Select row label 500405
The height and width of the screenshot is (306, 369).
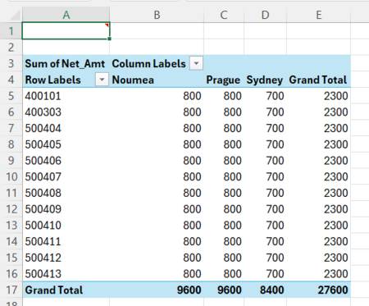pos(66,144)
